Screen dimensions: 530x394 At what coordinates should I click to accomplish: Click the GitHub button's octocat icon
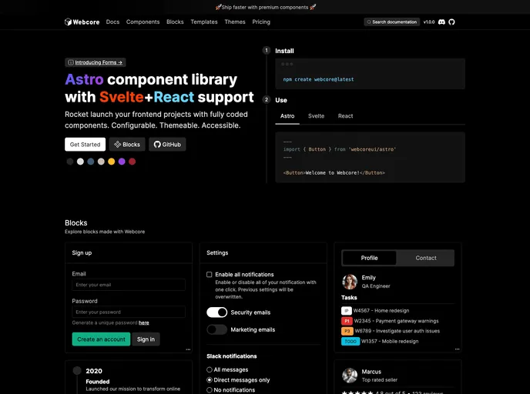pos(157,145)
